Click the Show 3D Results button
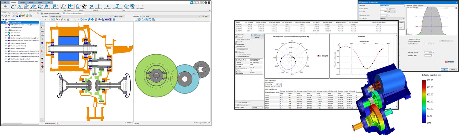 click(x=243, y=102)
